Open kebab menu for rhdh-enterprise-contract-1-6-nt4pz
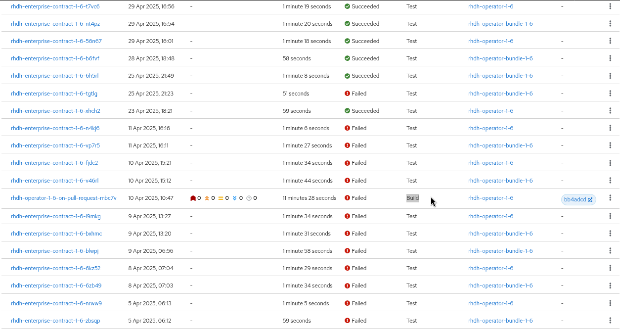The height and width of the screenshot is (333, 620). (610, 23)
